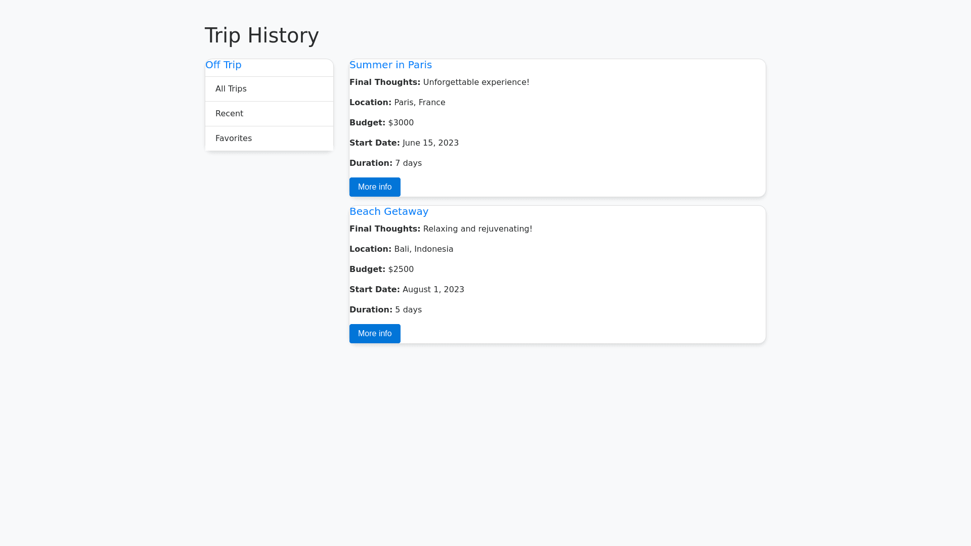Screen dimensions: 971x546
Task: Click More info for Summer in Paris
Action: coord(374,187)
